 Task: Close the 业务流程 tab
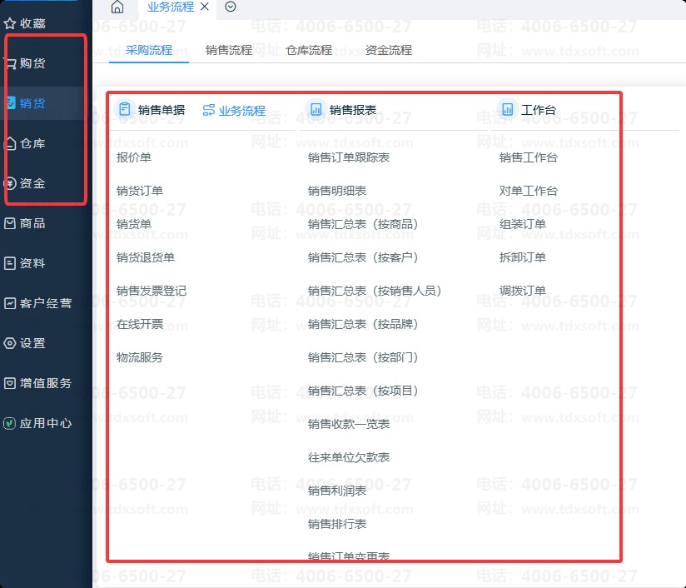pos(204,7)
